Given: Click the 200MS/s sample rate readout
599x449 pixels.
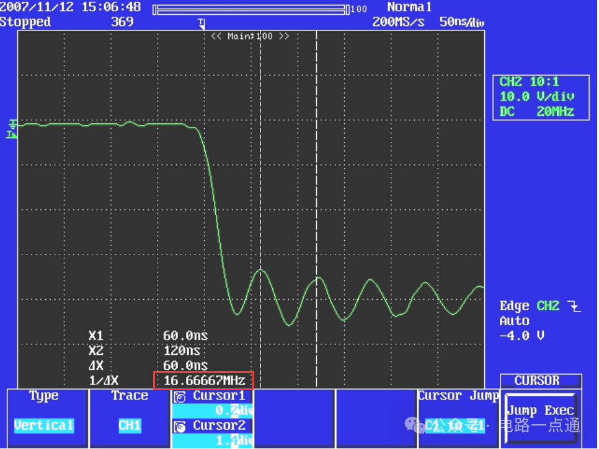Looking at the screenshot, I should point(398,22).
